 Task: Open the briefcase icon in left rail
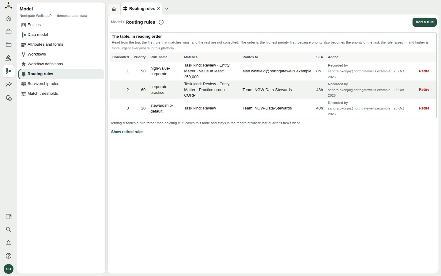[x=9, y=32]
